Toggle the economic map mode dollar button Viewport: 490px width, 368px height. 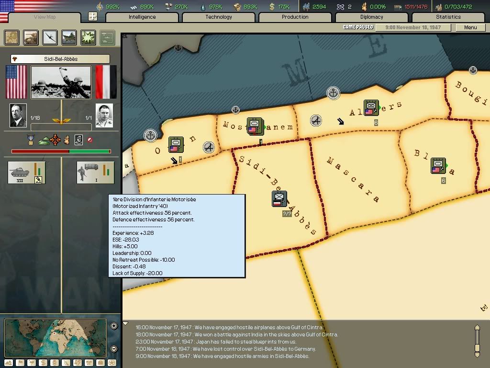click(x=42, y=363)
